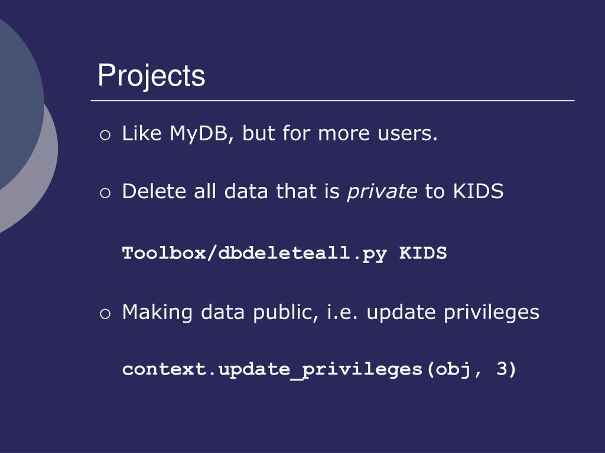Click the horizontal line under title

pos(333,100)
